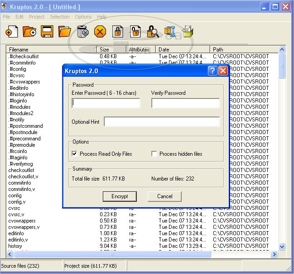Click the closed padlock encrypt icon

pyautogui.click(x=118, y=32)
